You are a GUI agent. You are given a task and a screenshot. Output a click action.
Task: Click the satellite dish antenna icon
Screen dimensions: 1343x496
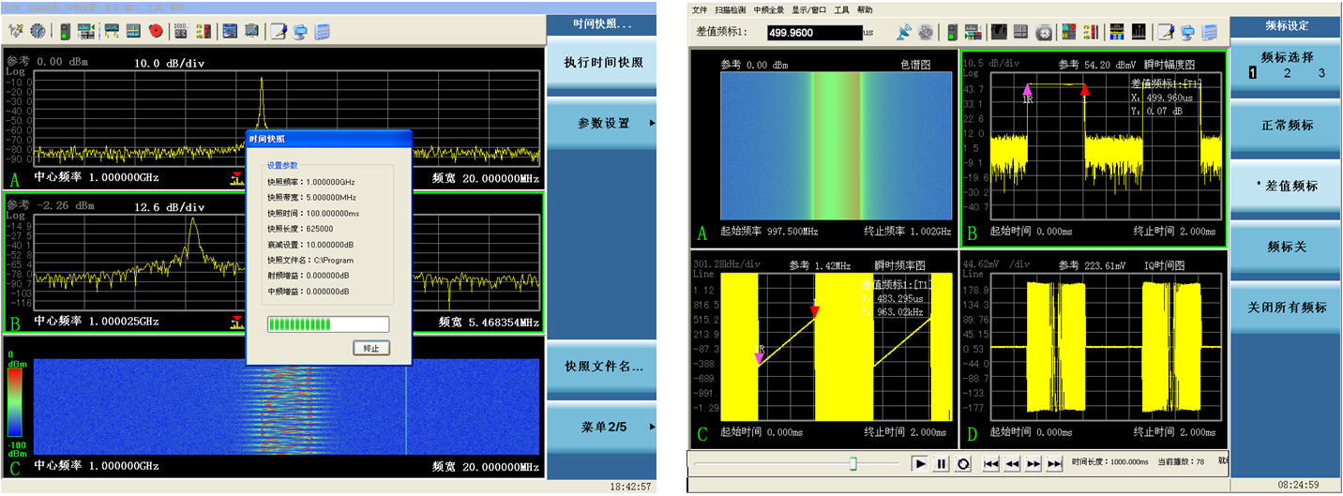(904, 32)
